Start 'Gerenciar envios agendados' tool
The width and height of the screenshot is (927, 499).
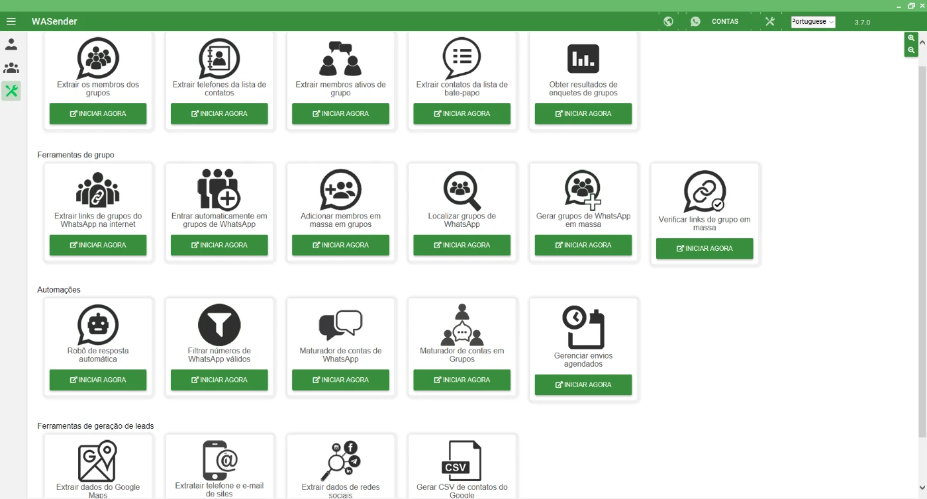click(x=583, y=385)
